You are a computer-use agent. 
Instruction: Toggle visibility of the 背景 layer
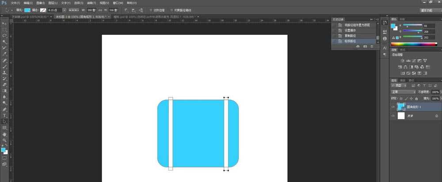[393, 116]
